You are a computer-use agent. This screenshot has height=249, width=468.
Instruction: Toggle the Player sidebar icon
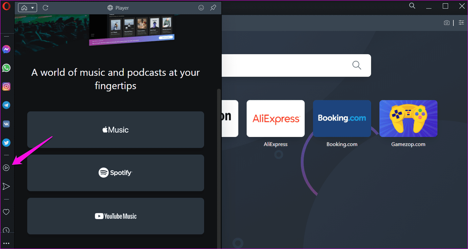(x=6, y=168)
